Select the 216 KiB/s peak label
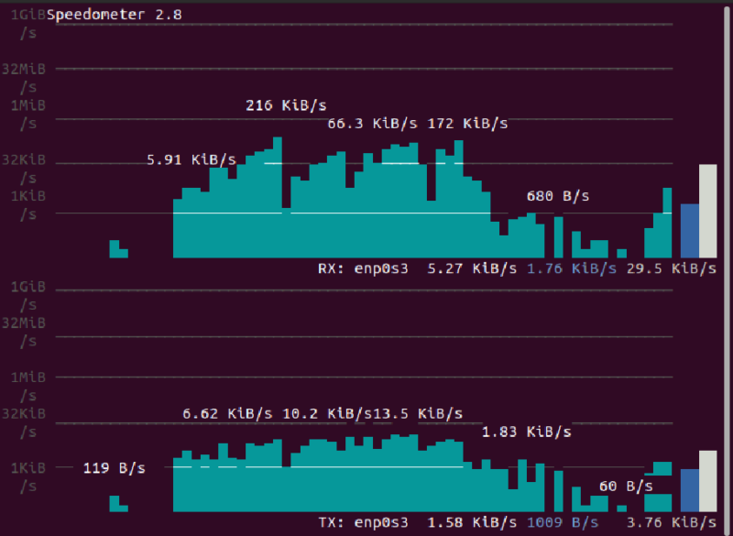 [286, 105]
